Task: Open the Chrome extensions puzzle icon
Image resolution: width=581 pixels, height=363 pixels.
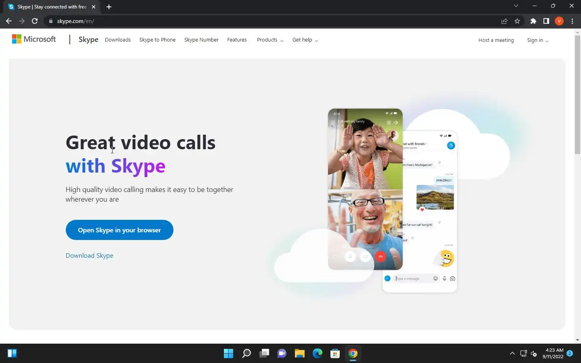Action: tap(533, 21)
